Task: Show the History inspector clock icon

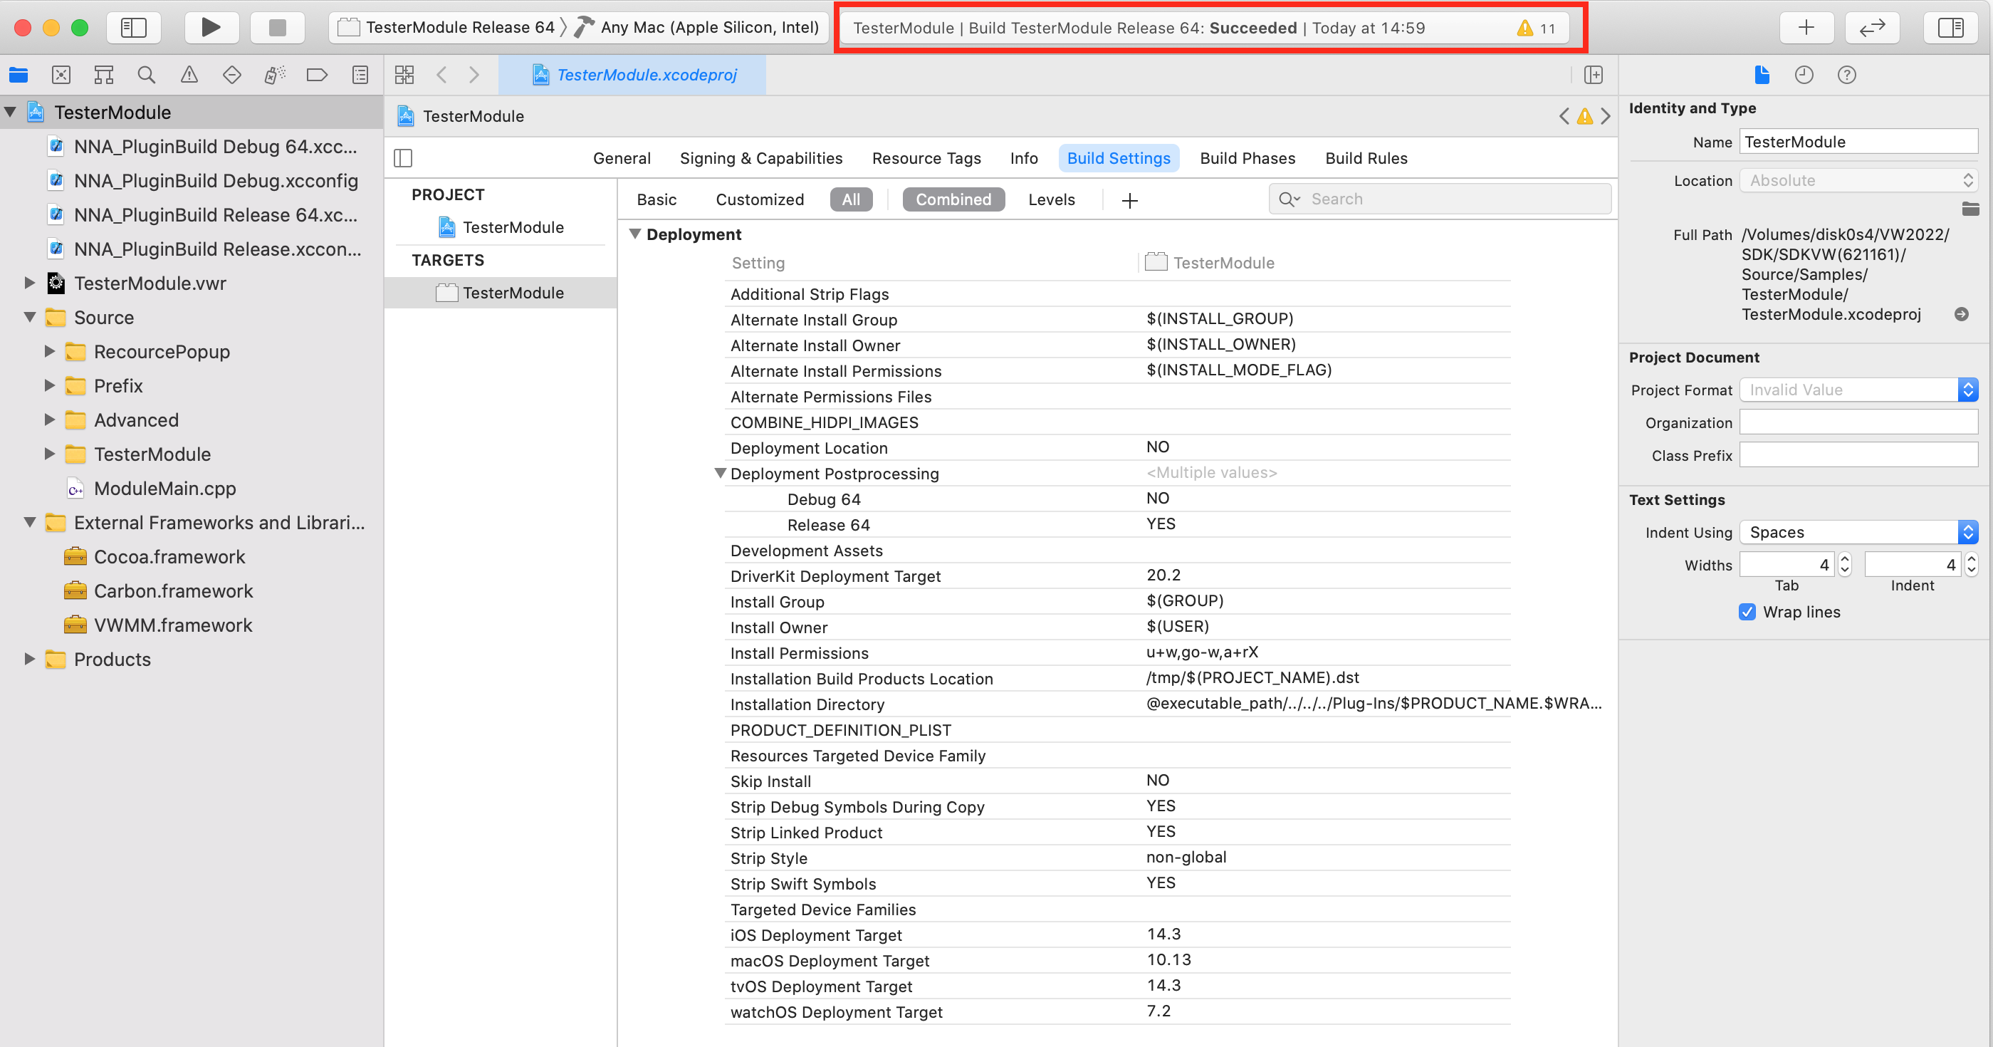Action: tap(1804, 75)
